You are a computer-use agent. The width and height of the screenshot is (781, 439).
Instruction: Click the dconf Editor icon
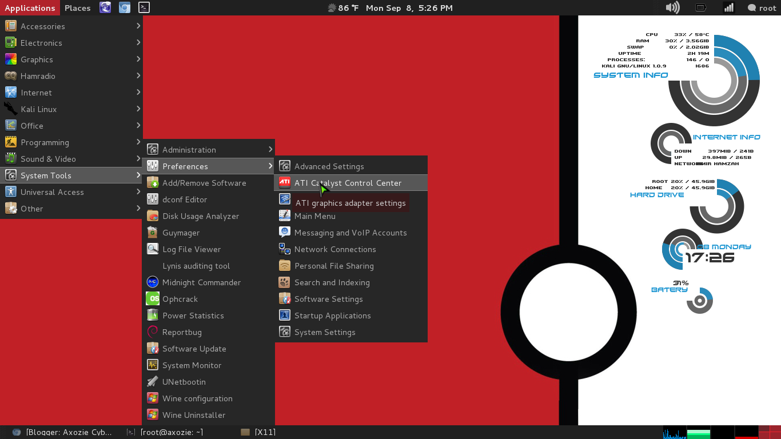tap(153, 199)
